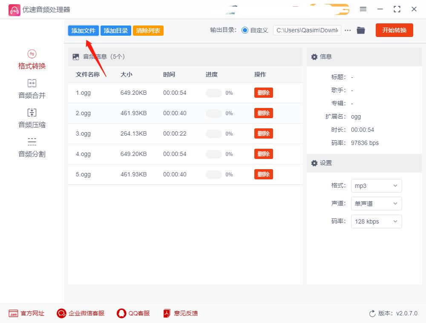Open the 格式 format dropdown showing mp3
The width and height of the screenshot is (426, 323).
[376, 186]
